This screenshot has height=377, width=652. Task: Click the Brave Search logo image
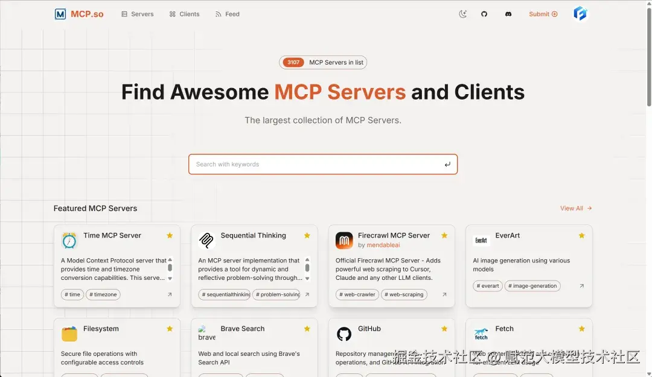coord(206,334)
